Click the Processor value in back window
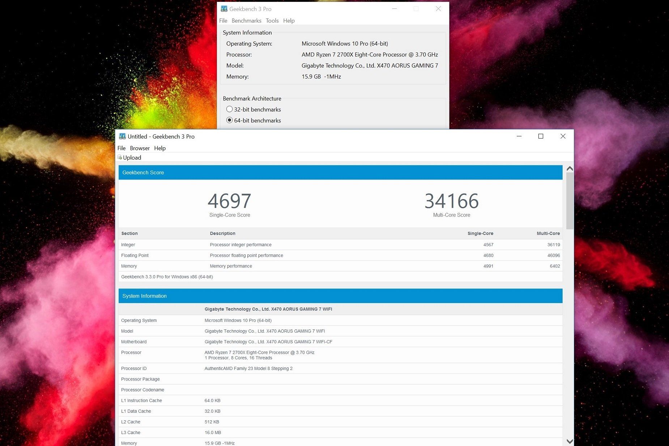The image size is (669, 446). [370, 55]
